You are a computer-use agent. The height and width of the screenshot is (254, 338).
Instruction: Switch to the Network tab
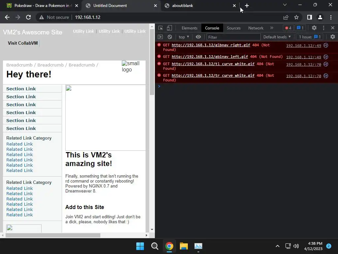(x=256, y=28)
